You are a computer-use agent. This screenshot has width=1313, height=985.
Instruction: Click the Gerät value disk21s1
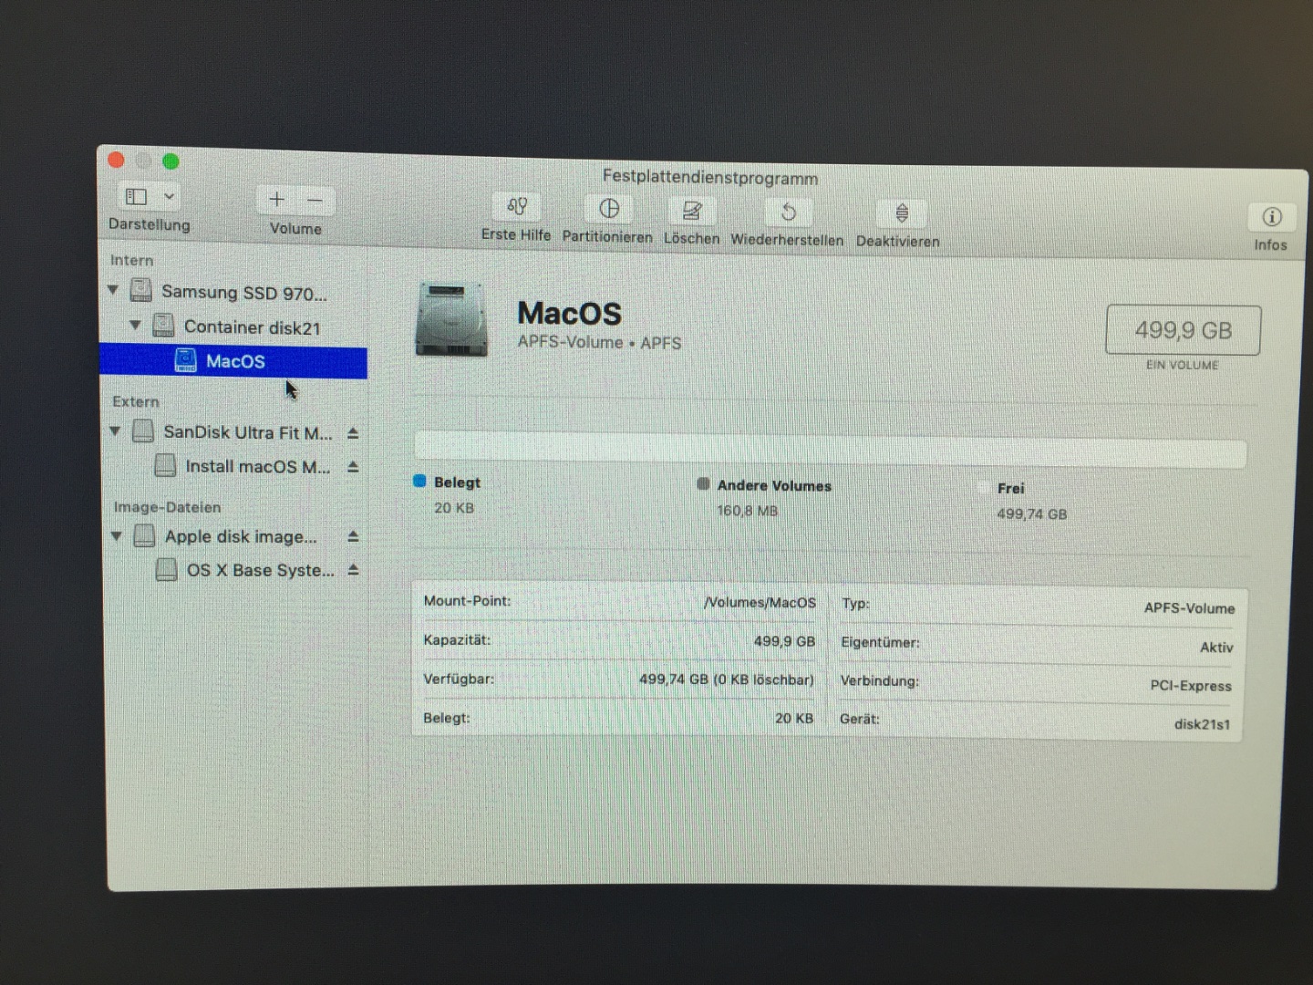coord(1202,724)
